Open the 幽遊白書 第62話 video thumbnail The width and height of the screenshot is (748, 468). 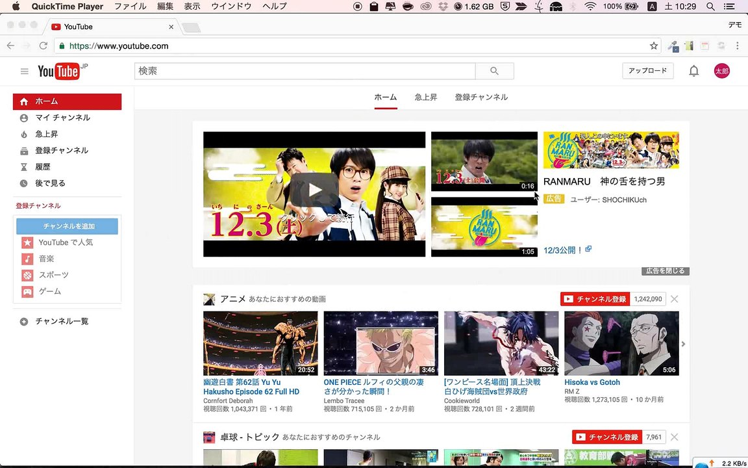[260, 343]
